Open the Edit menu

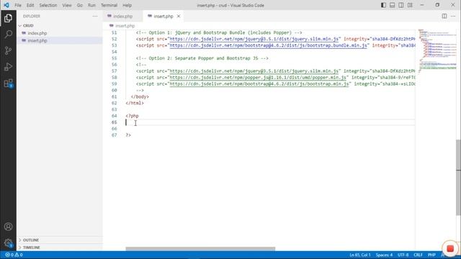(x=30, y=5)
